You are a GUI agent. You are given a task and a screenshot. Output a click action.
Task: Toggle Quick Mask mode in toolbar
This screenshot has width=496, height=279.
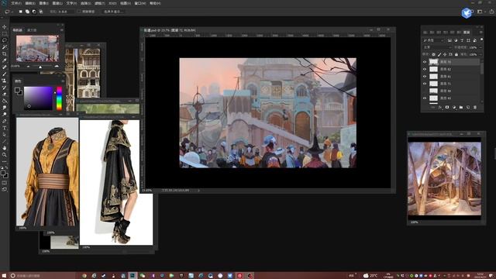5,183
